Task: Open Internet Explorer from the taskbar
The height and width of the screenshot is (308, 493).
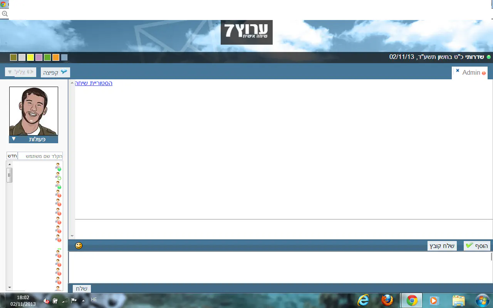Action: click(363, 300)
